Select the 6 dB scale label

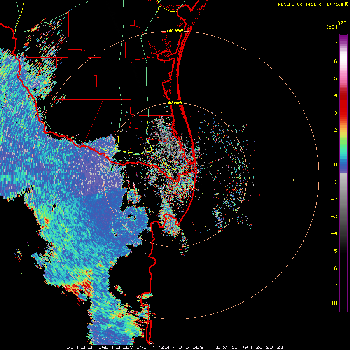(x=336, y=61)
